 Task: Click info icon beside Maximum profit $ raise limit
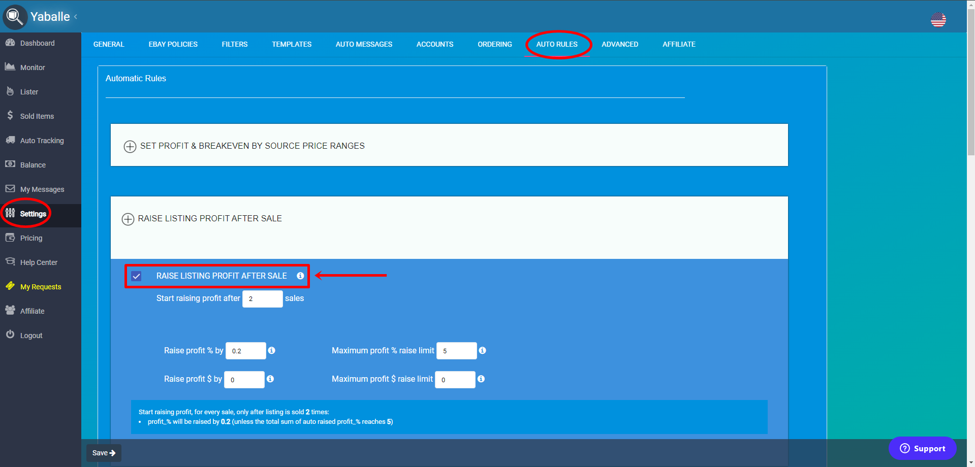click(x=481, y=379)
